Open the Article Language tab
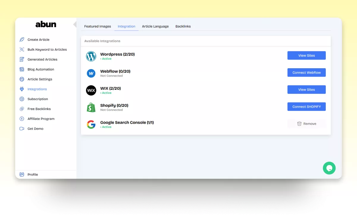 (x=155, y=27)
